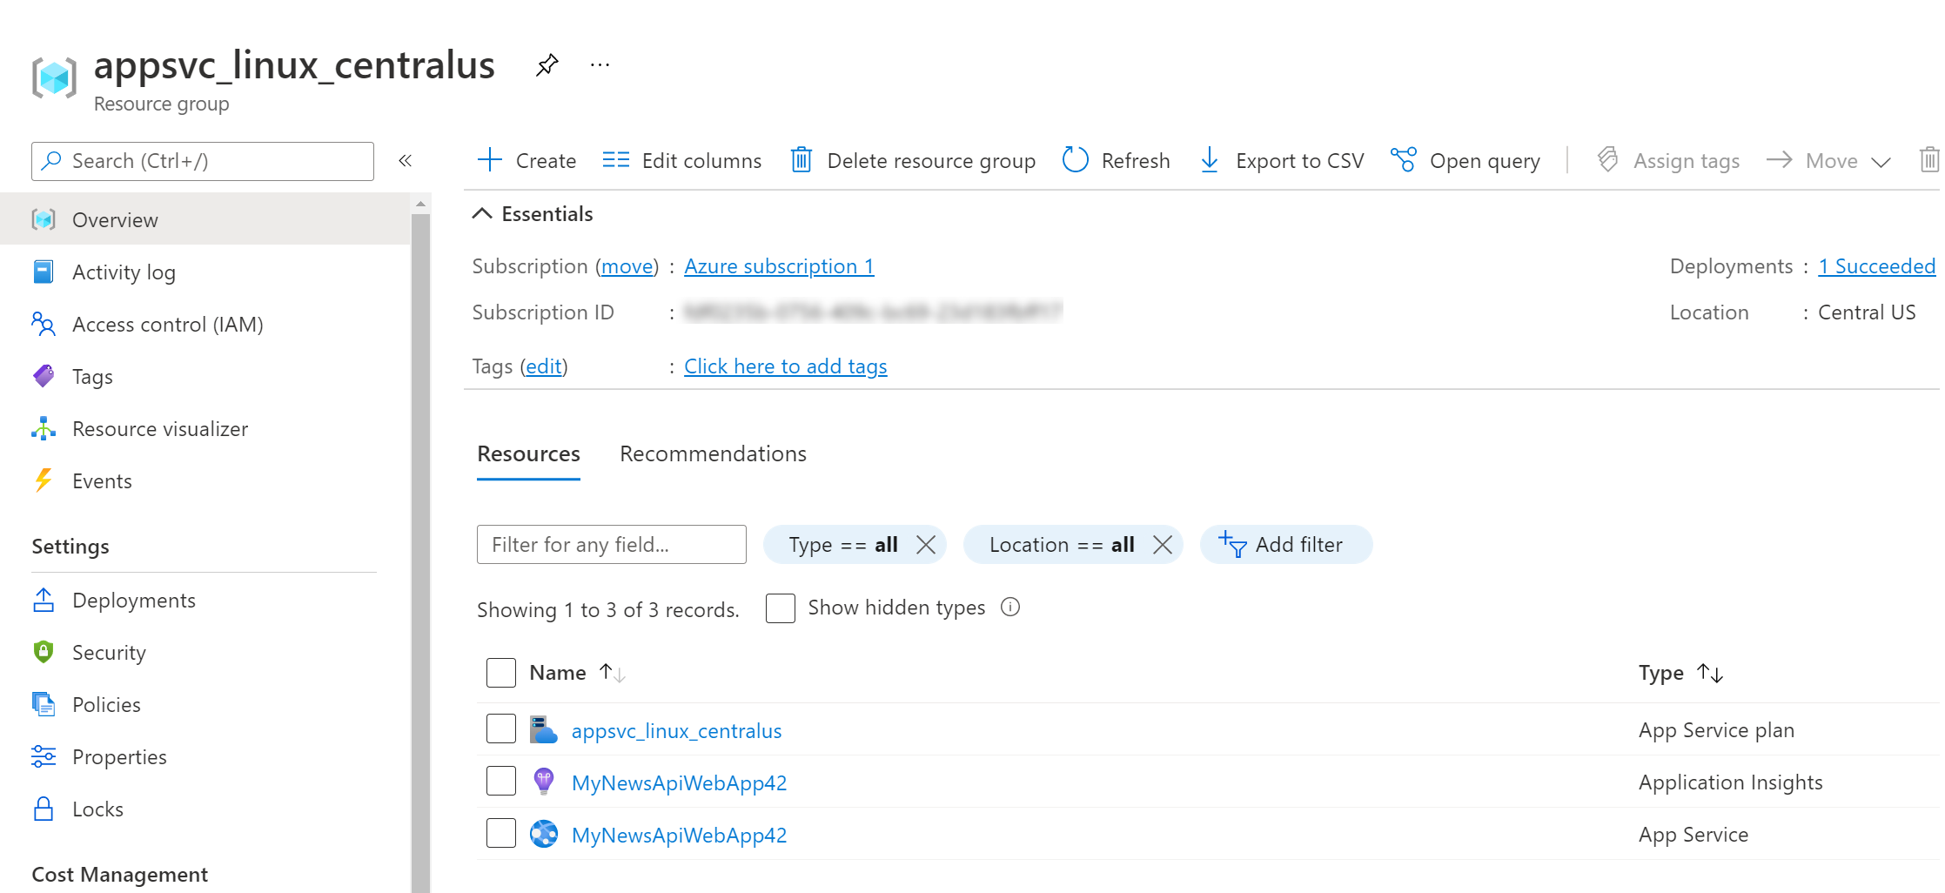This screenshot has height=893, width=1945.
Task: Click the left menu scrollbar up arrow
Action: 420,204
